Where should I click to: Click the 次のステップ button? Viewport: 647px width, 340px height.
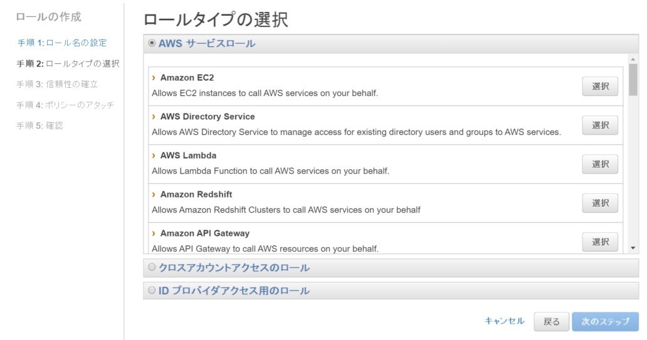pos(606,321)
